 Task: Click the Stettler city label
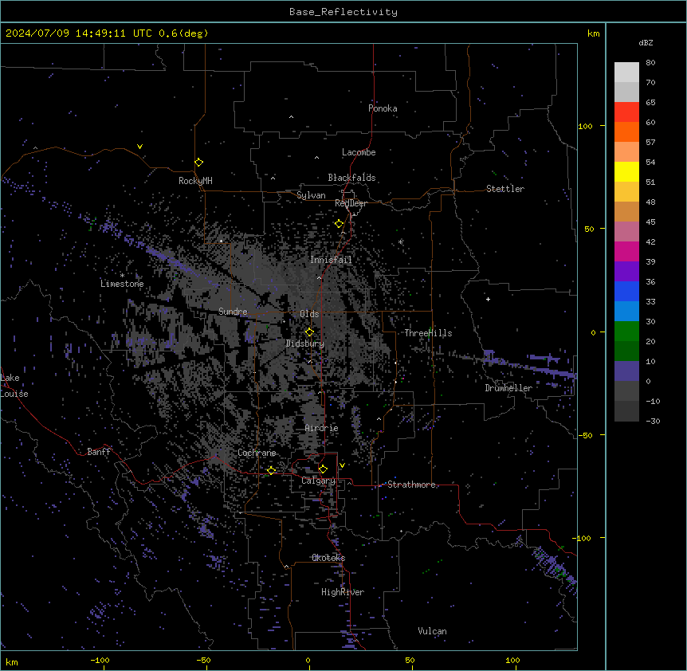(505, 189)
